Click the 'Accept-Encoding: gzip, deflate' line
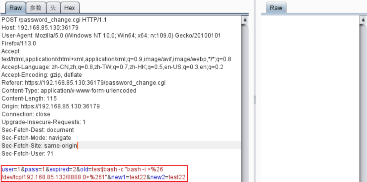Image resolution: width=367 pixels, height=182 pixels. [42, 75]
